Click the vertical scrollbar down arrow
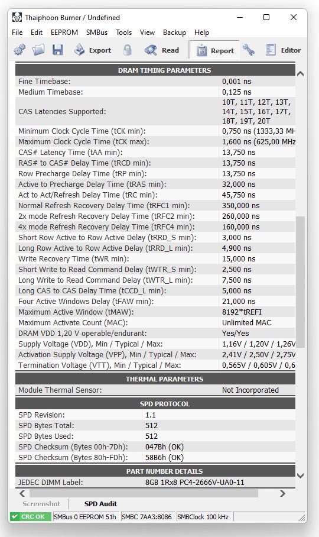Screen dimensions: 319x537 coord(300,475)
